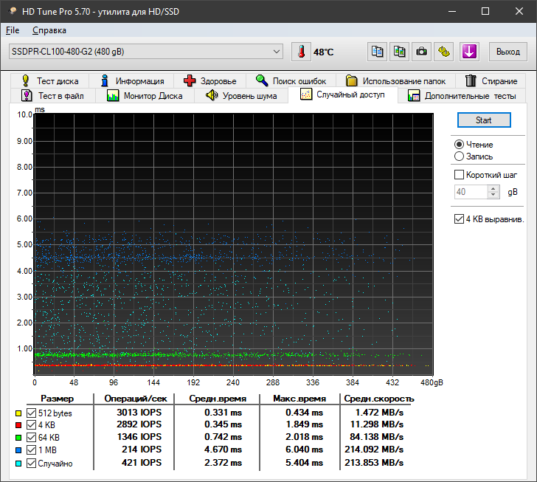Click the light bulb icon of Тест диска

pos(26,81)
